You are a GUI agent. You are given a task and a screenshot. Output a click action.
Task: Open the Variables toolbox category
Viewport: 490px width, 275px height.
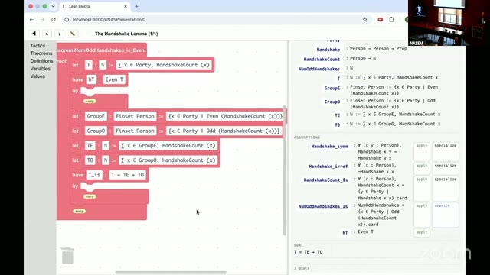point(41,68)
